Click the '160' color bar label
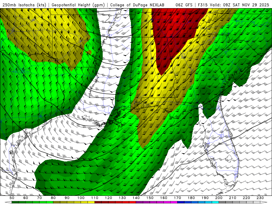 point(164,198)
